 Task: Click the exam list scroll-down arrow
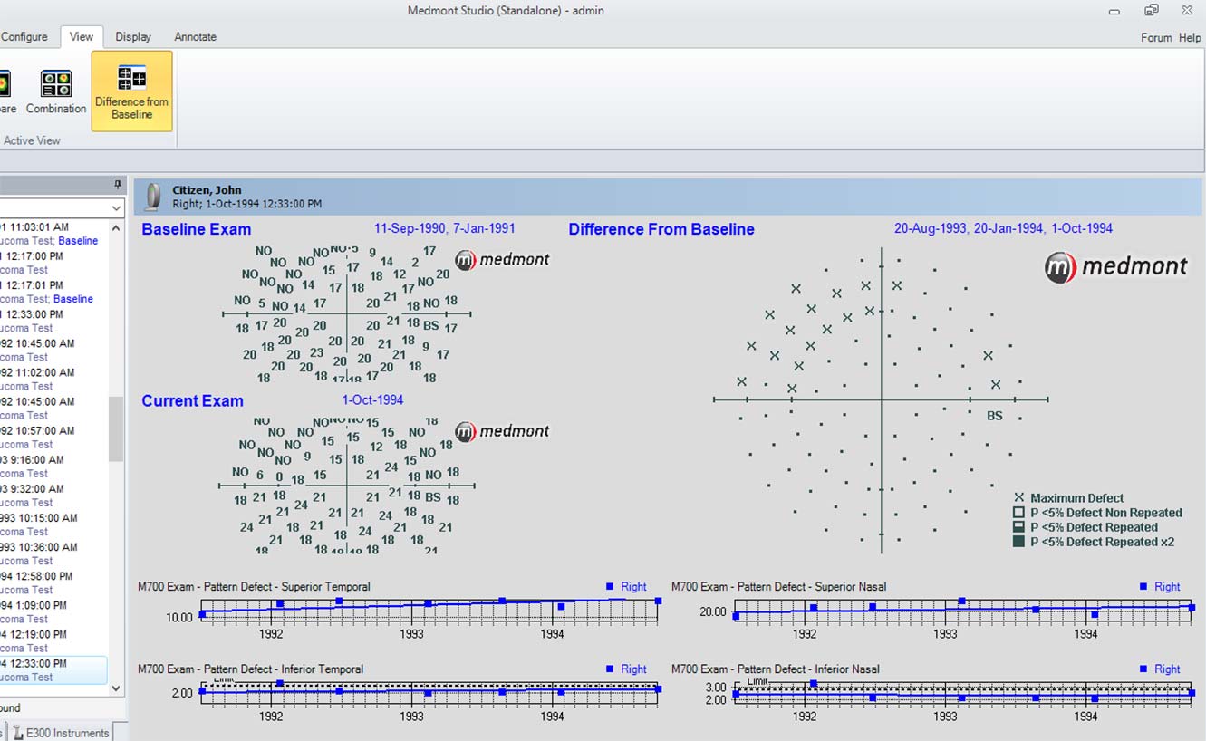(x=116, y=688)
